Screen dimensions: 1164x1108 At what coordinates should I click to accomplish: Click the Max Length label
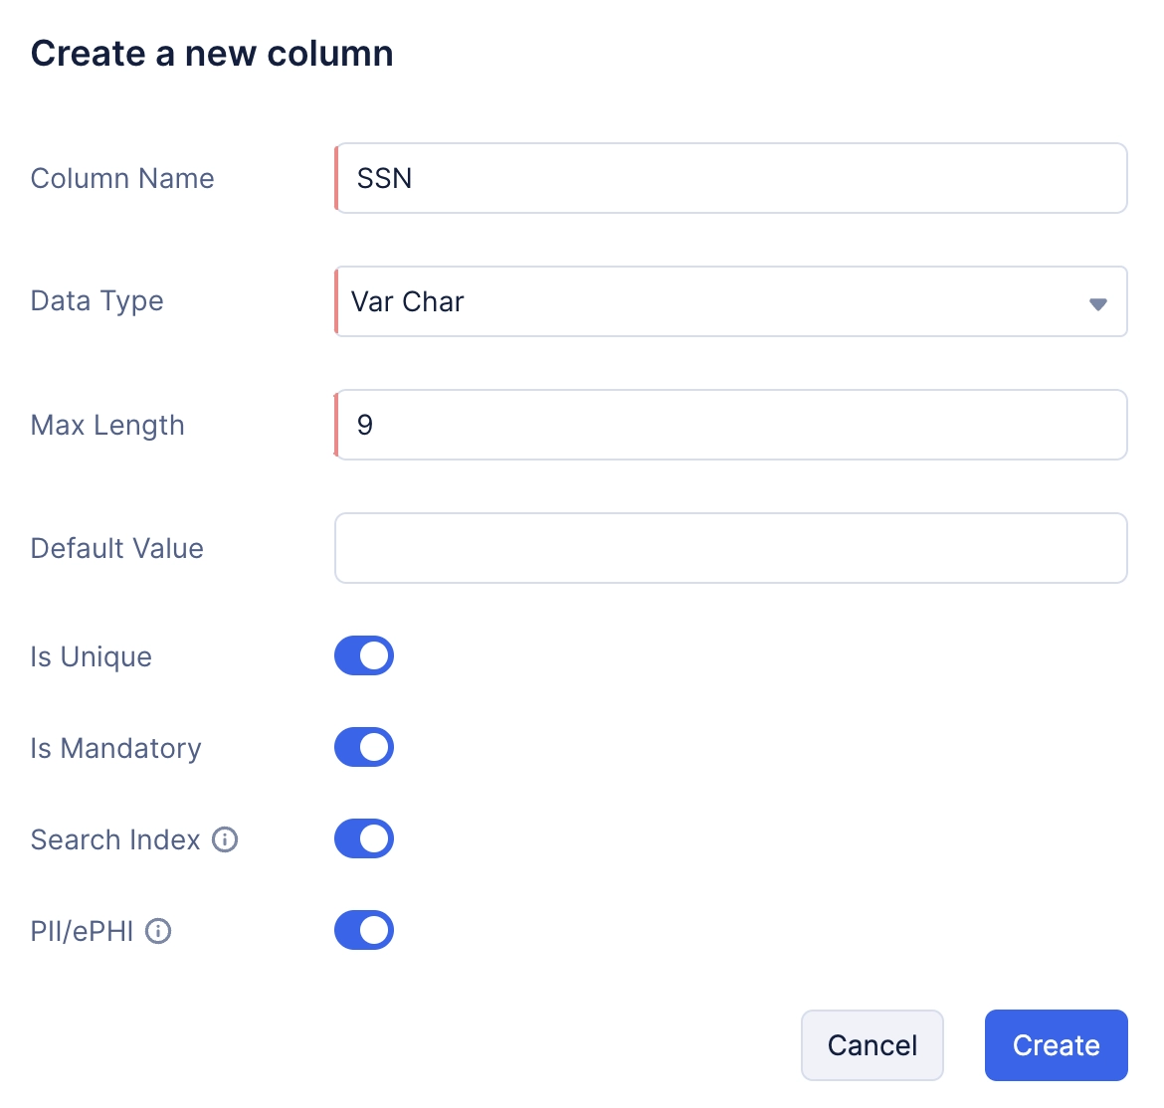click(x=107, y=426)
